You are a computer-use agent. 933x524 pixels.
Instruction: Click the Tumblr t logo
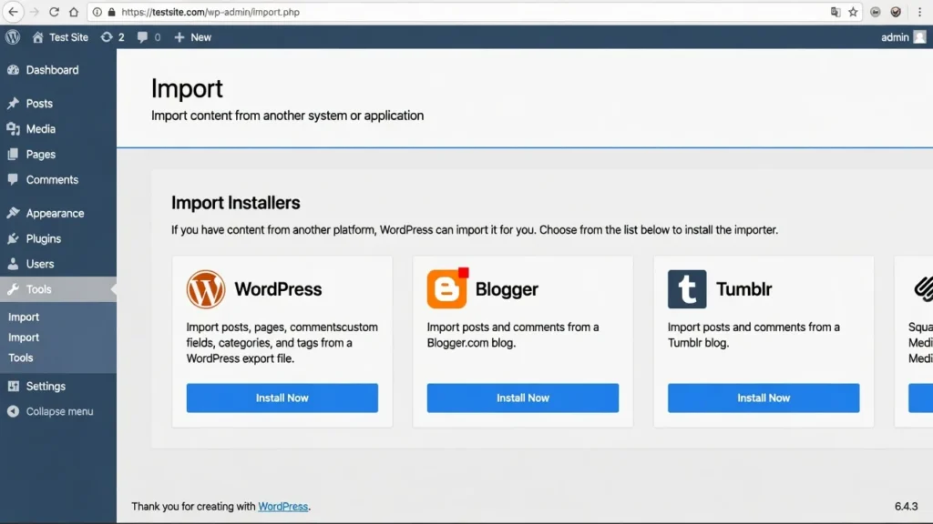[687, 289]
